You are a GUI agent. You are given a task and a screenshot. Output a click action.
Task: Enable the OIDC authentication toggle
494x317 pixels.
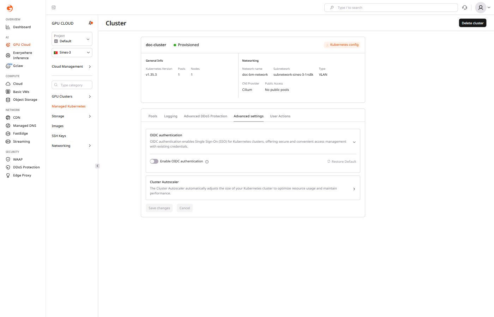pos(154,161)
